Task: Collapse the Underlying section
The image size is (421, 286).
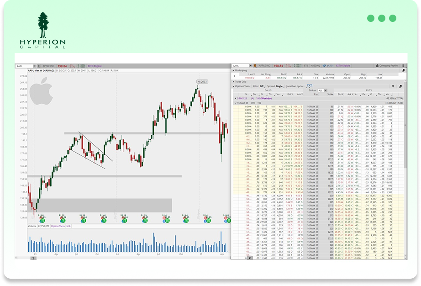Action: coord(234,71)
